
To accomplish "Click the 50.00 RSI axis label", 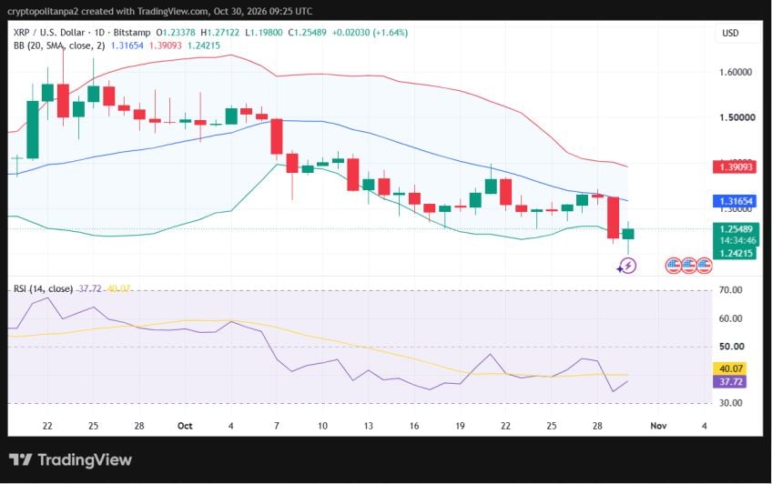I will tap(732, 347).
